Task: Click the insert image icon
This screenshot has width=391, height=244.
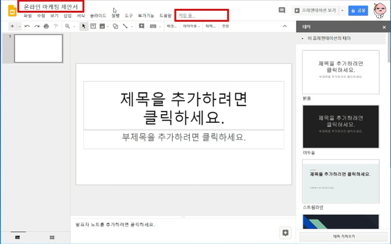Action: pos(102,26)
